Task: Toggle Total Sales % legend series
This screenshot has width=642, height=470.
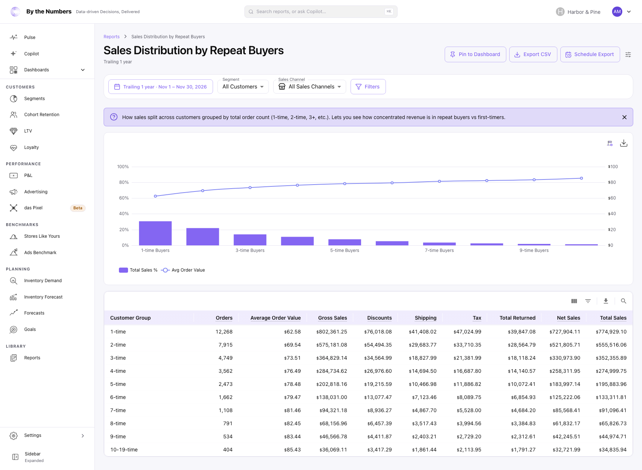Action: (138, 270)
